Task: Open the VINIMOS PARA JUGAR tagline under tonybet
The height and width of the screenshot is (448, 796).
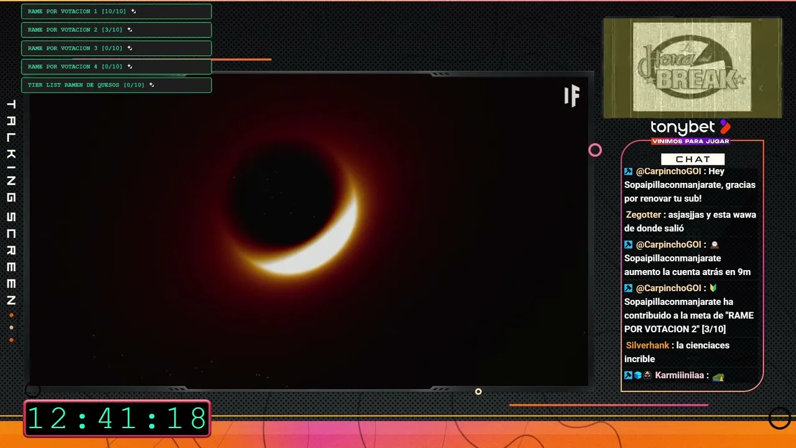Action: (x=690, y=141)
